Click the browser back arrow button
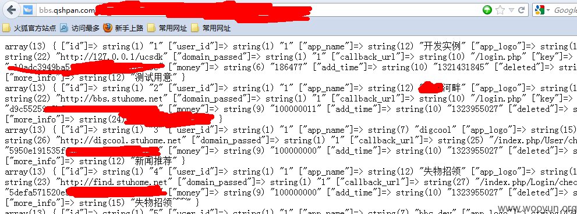The height and width of the screenshot is (214, 577). point(11,10)
